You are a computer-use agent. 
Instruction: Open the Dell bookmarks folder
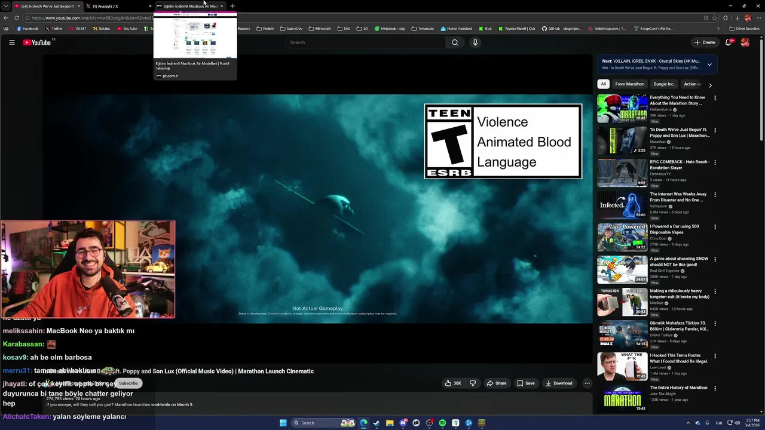(344, 29)
